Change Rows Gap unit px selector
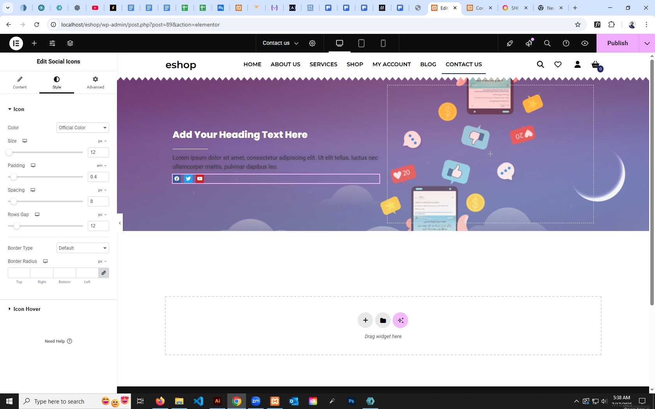Image resolution: width=655 pixels, height=409 pixels. click(x=102, y=215)
